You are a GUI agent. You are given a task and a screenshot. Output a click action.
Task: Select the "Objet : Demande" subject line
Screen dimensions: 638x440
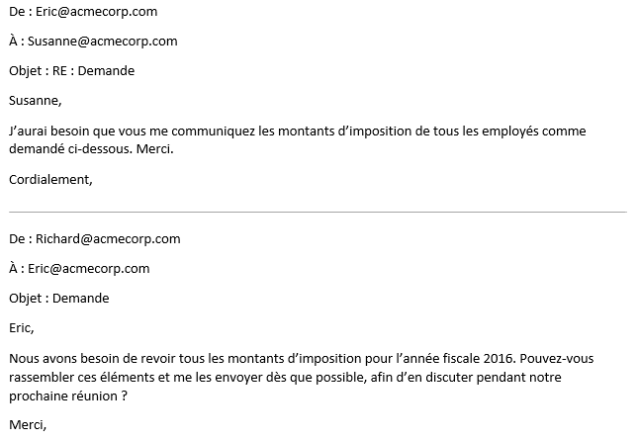(x=59, y=298)
